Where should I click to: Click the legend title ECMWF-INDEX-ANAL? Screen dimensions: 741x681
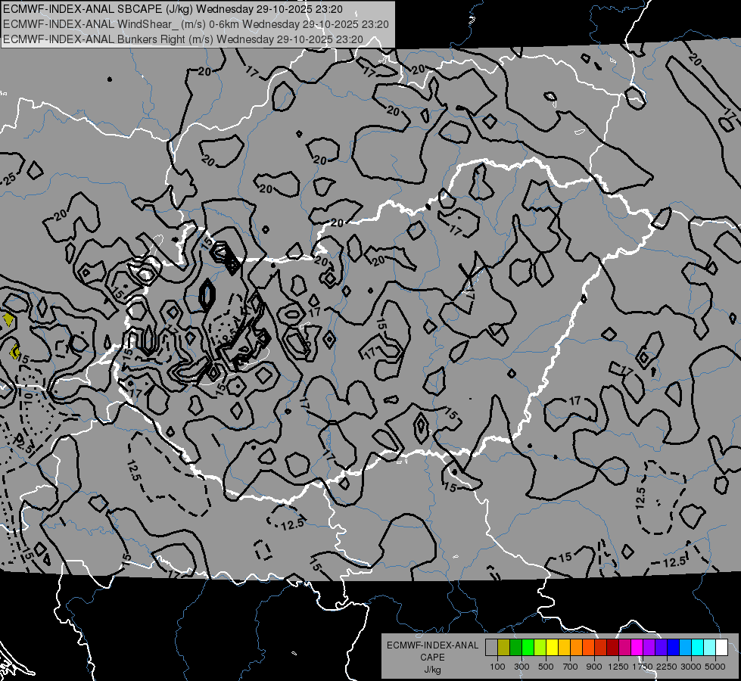(432, 645)
